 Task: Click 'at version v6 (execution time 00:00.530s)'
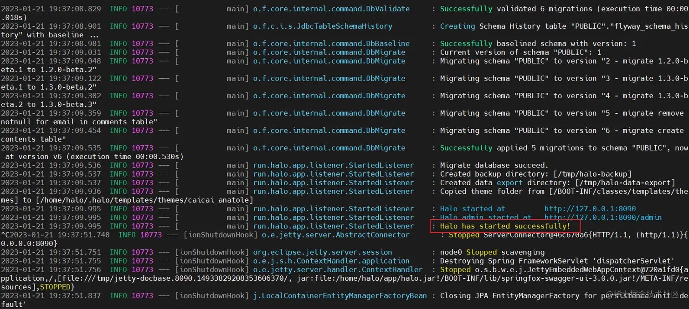(94, 157)
